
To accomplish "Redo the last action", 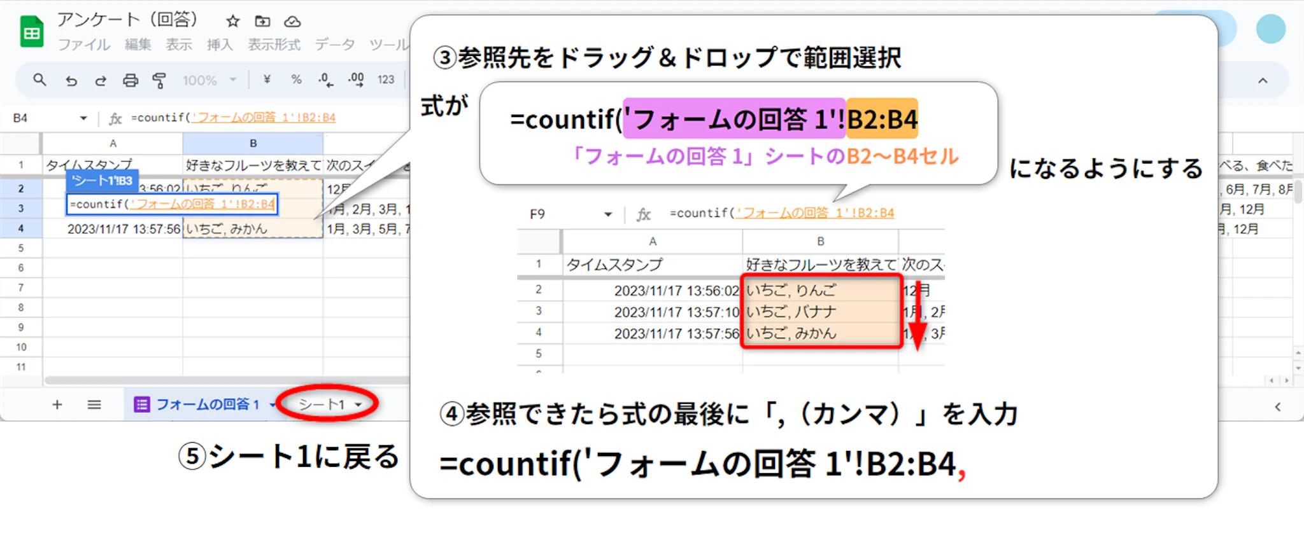I will tap(101, 80).
